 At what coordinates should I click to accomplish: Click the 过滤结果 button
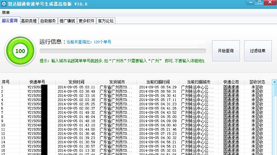[258, 51]
